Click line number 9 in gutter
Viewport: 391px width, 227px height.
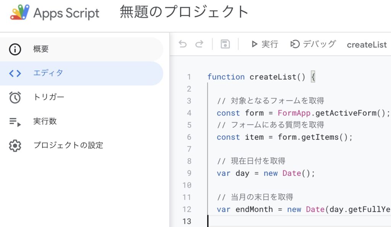[189, 173]
